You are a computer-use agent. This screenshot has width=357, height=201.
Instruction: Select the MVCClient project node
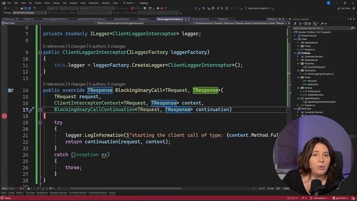pos(306,109)
